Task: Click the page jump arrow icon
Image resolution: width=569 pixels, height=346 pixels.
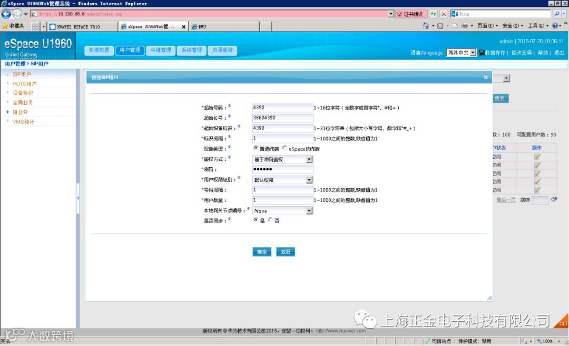Action: tap(554, 199)
